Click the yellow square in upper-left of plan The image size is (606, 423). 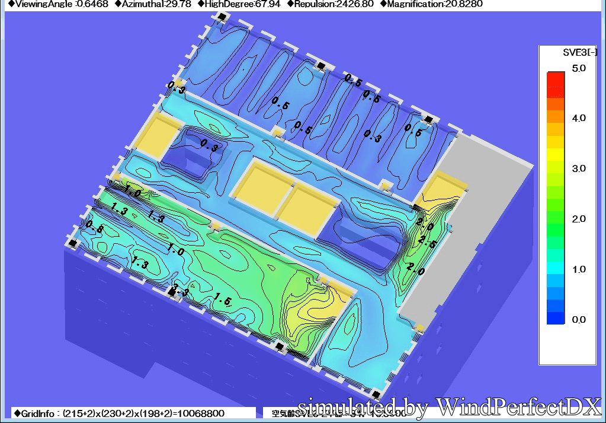(161, 135)
